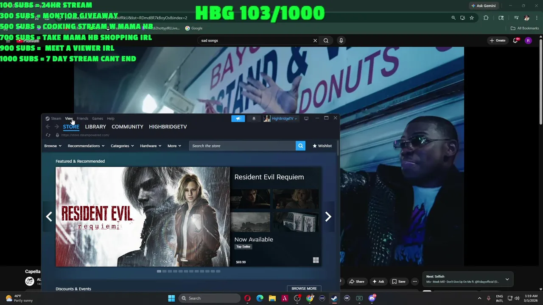Click the Steam store search magnifier button
This screenshot has width=543, height=305.
pos(300,146)
